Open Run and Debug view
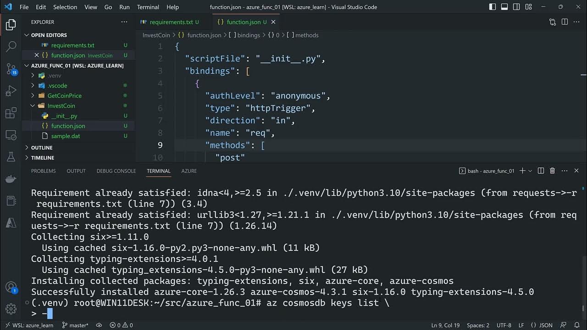Screen dimensions: 587x330 [11, 91]
